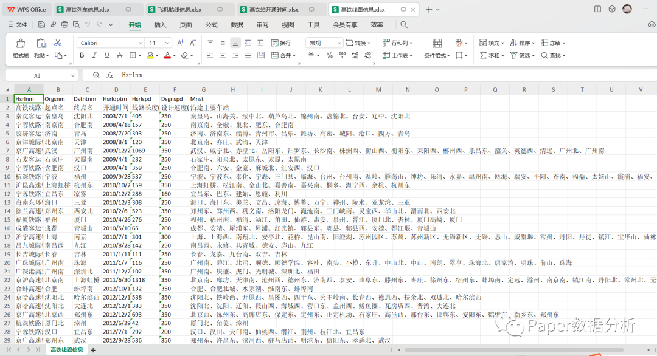Click the Cut scissors icon
This screenshot has width=657, height=356.
point(58,43)
